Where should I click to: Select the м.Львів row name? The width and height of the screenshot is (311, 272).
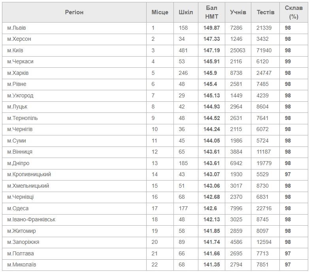[17, 28]
